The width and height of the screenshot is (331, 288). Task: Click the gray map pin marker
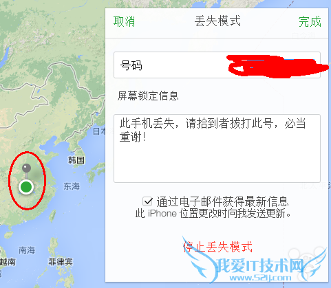26,168
